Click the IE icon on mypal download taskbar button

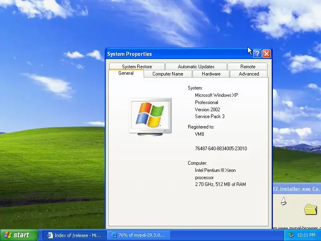pyautogui.click(x=114, y=235)
